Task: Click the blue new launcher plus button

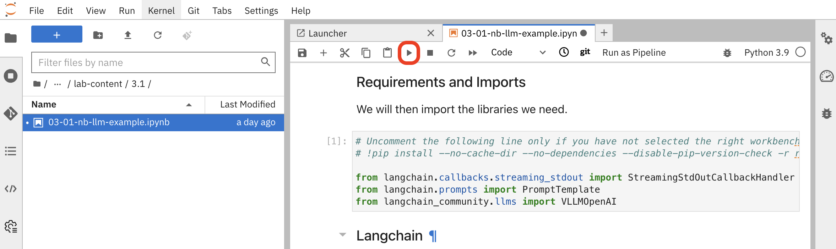Action: click(57, 34)
